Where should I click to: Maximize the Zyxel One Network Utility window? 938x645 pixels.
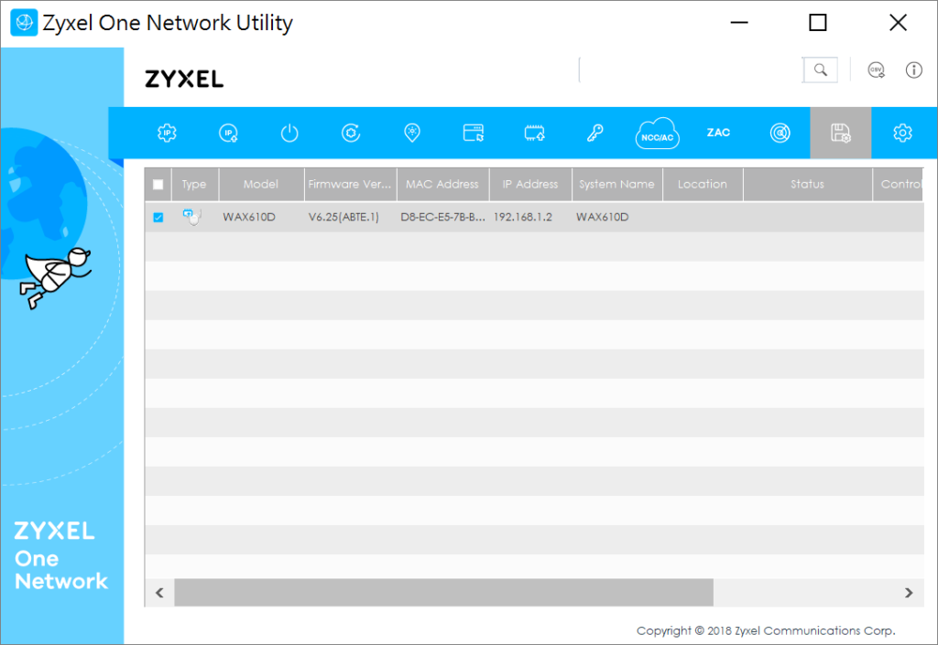[818, 23]
